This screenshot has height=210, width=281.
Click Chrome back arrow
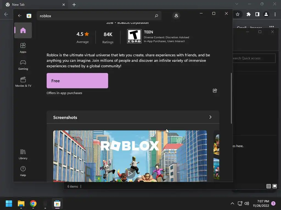6,14
